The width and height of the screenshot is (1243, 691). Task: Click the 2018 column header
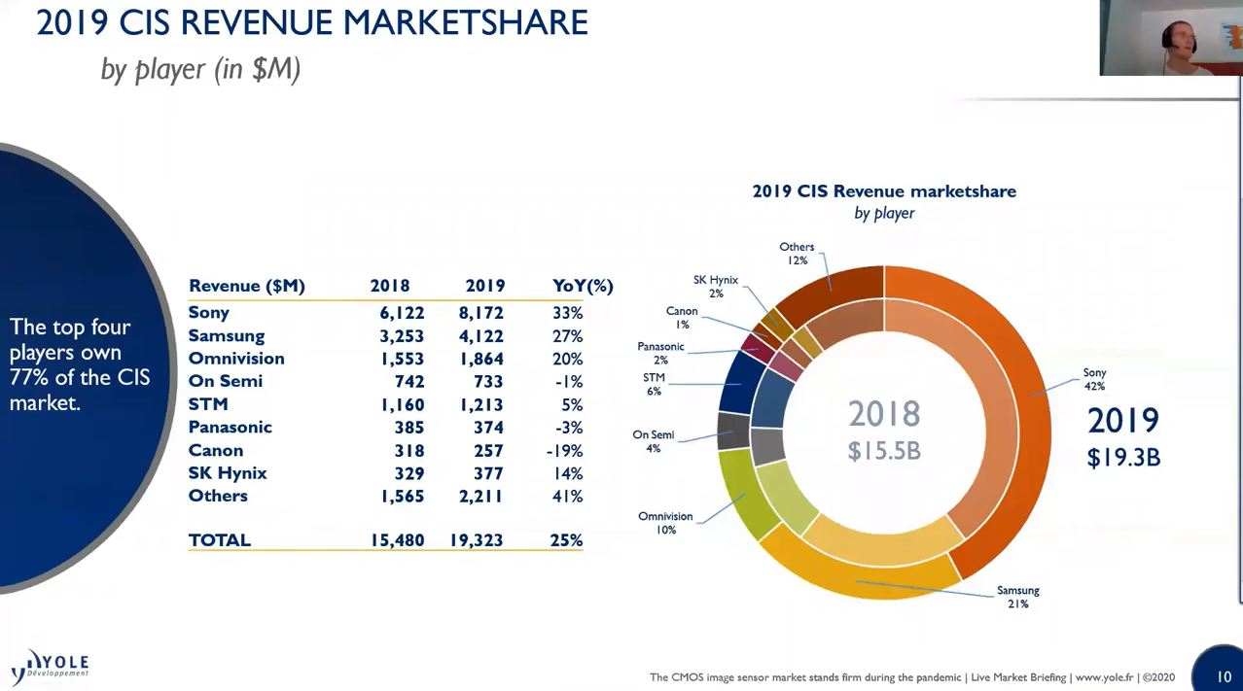coord(390,285)
